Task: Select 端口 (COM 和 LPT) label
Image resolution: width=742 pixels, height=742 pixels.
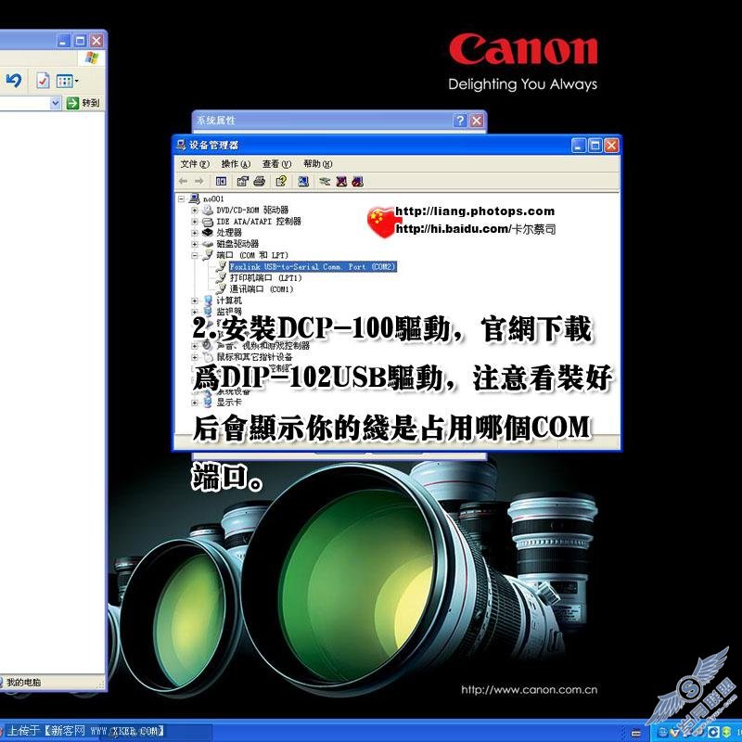Action: 252,255
